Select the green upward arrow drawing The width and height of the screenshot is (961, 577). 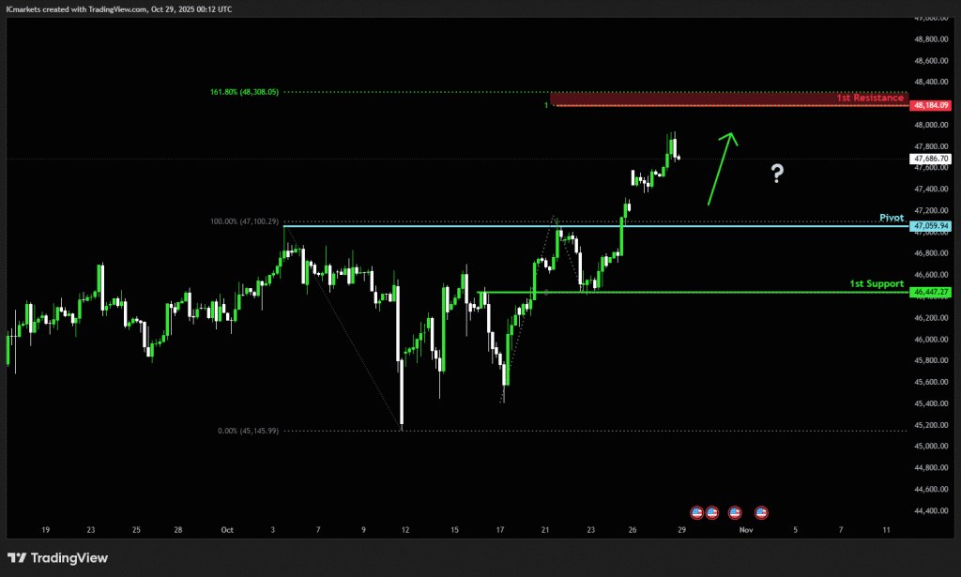[722, 167]
